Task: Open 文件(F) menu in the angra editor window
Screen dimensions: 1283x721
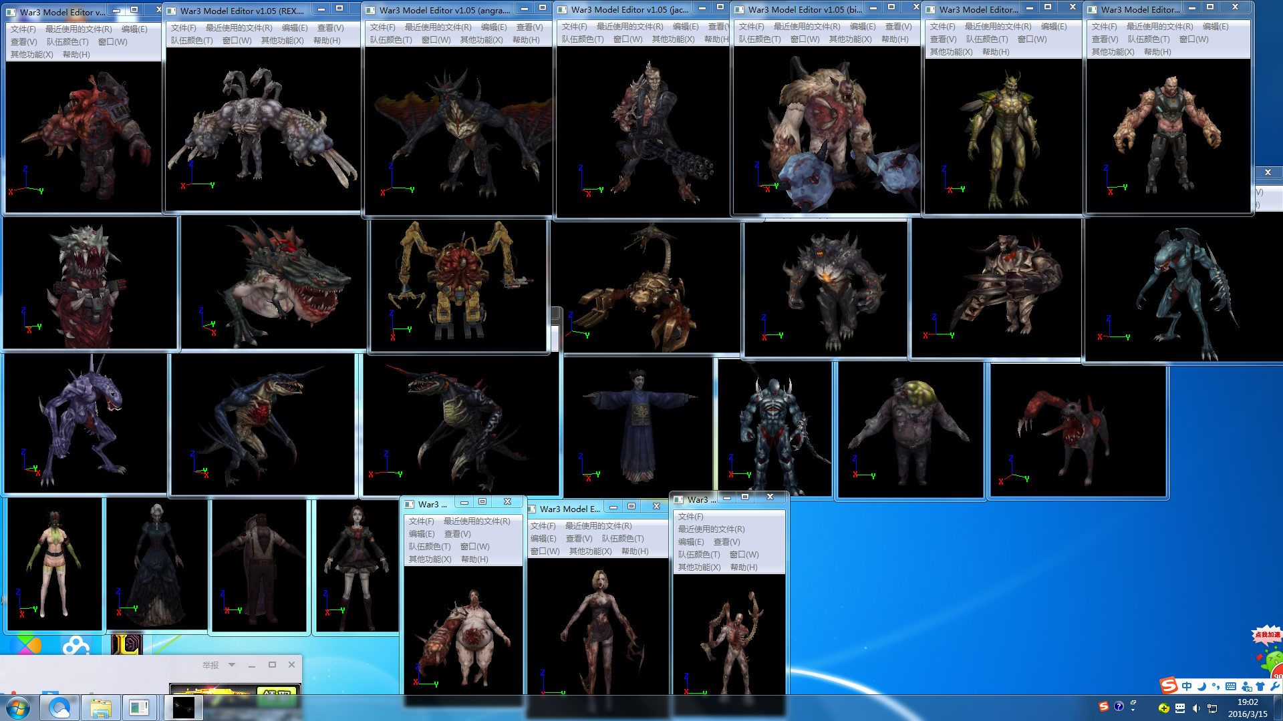Action: tap(382, 27)
